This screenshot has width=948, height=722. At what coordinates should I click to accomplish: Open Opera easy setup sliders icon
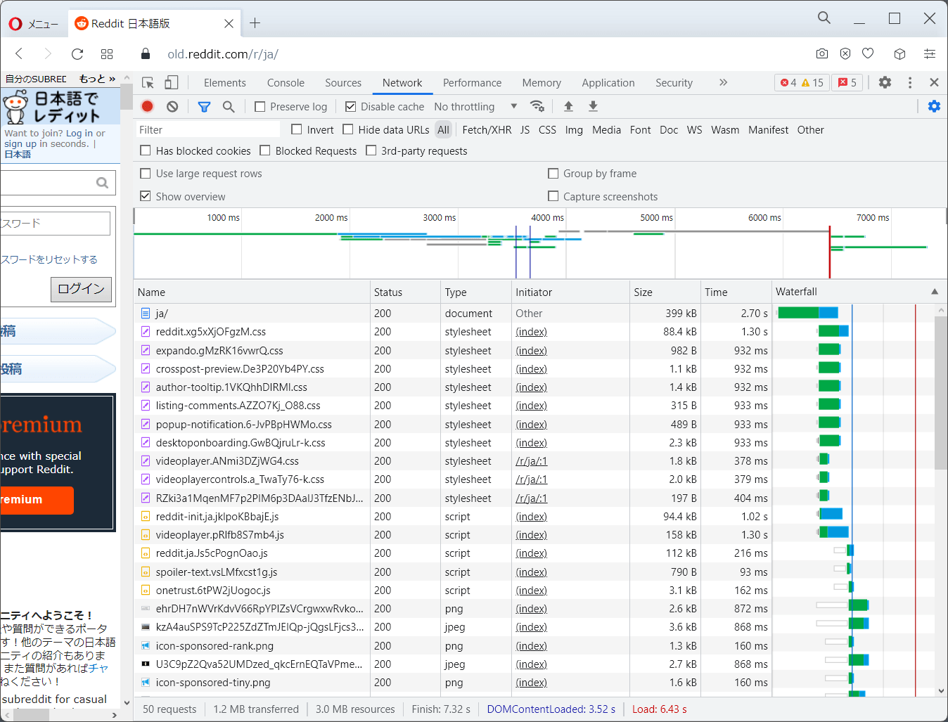(x=930, y=53)
